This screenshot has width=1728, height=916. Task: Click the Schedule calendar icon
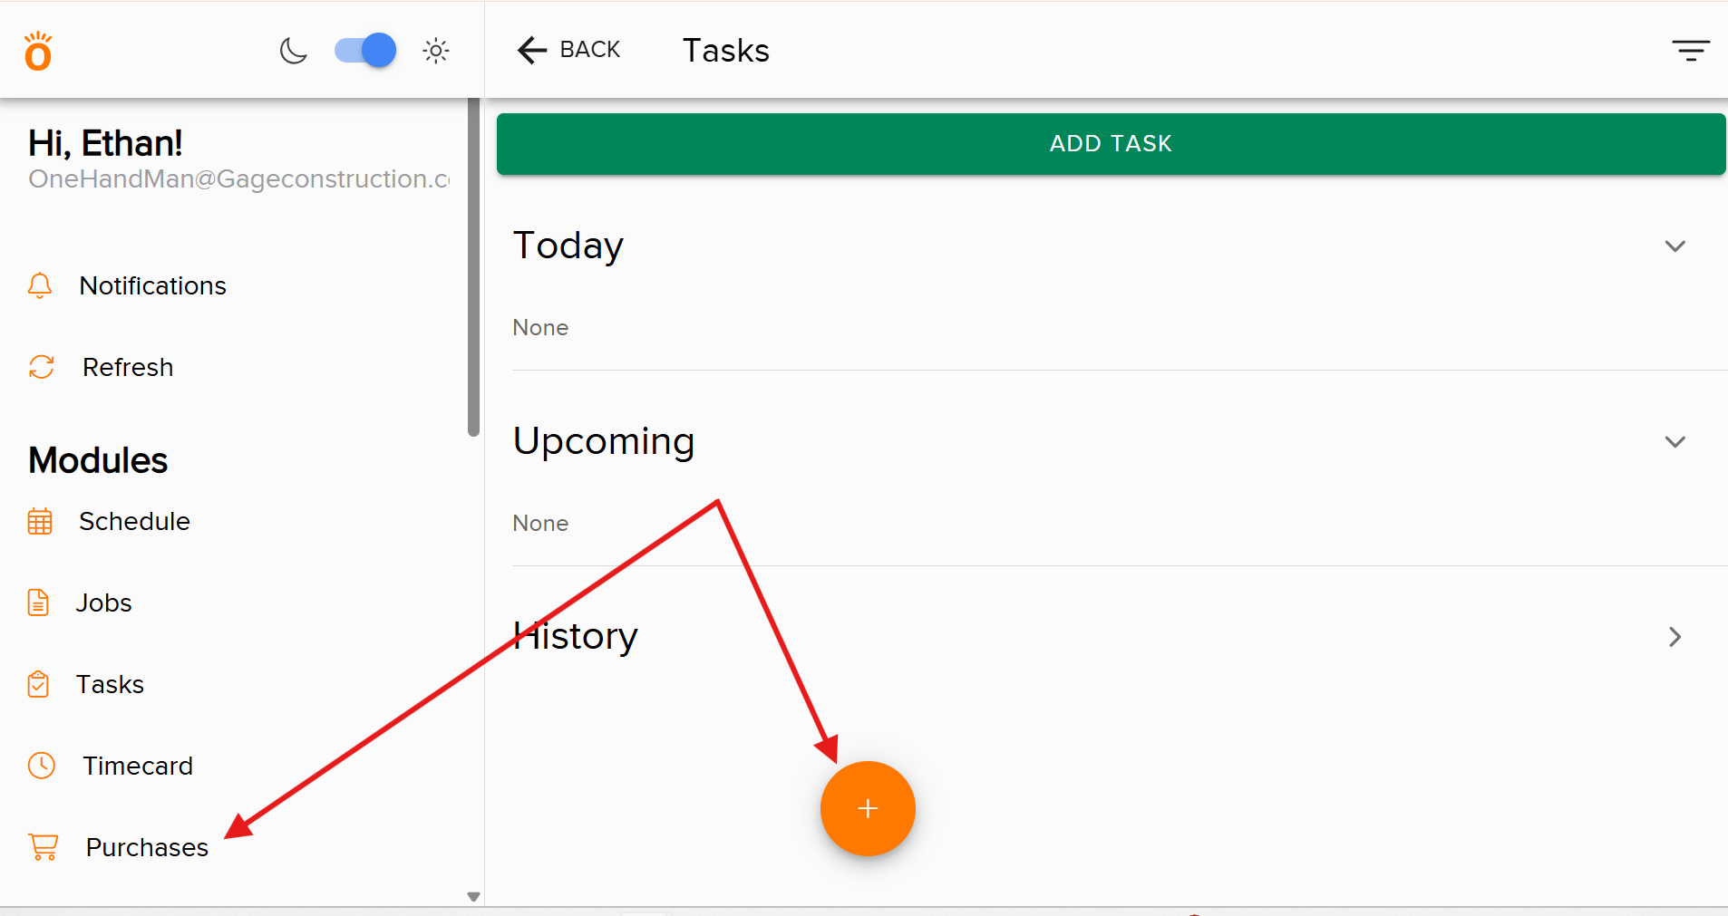coord(40,522)
